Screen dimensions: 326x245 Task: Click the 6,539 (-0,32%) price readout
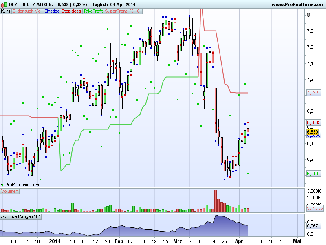72,4
